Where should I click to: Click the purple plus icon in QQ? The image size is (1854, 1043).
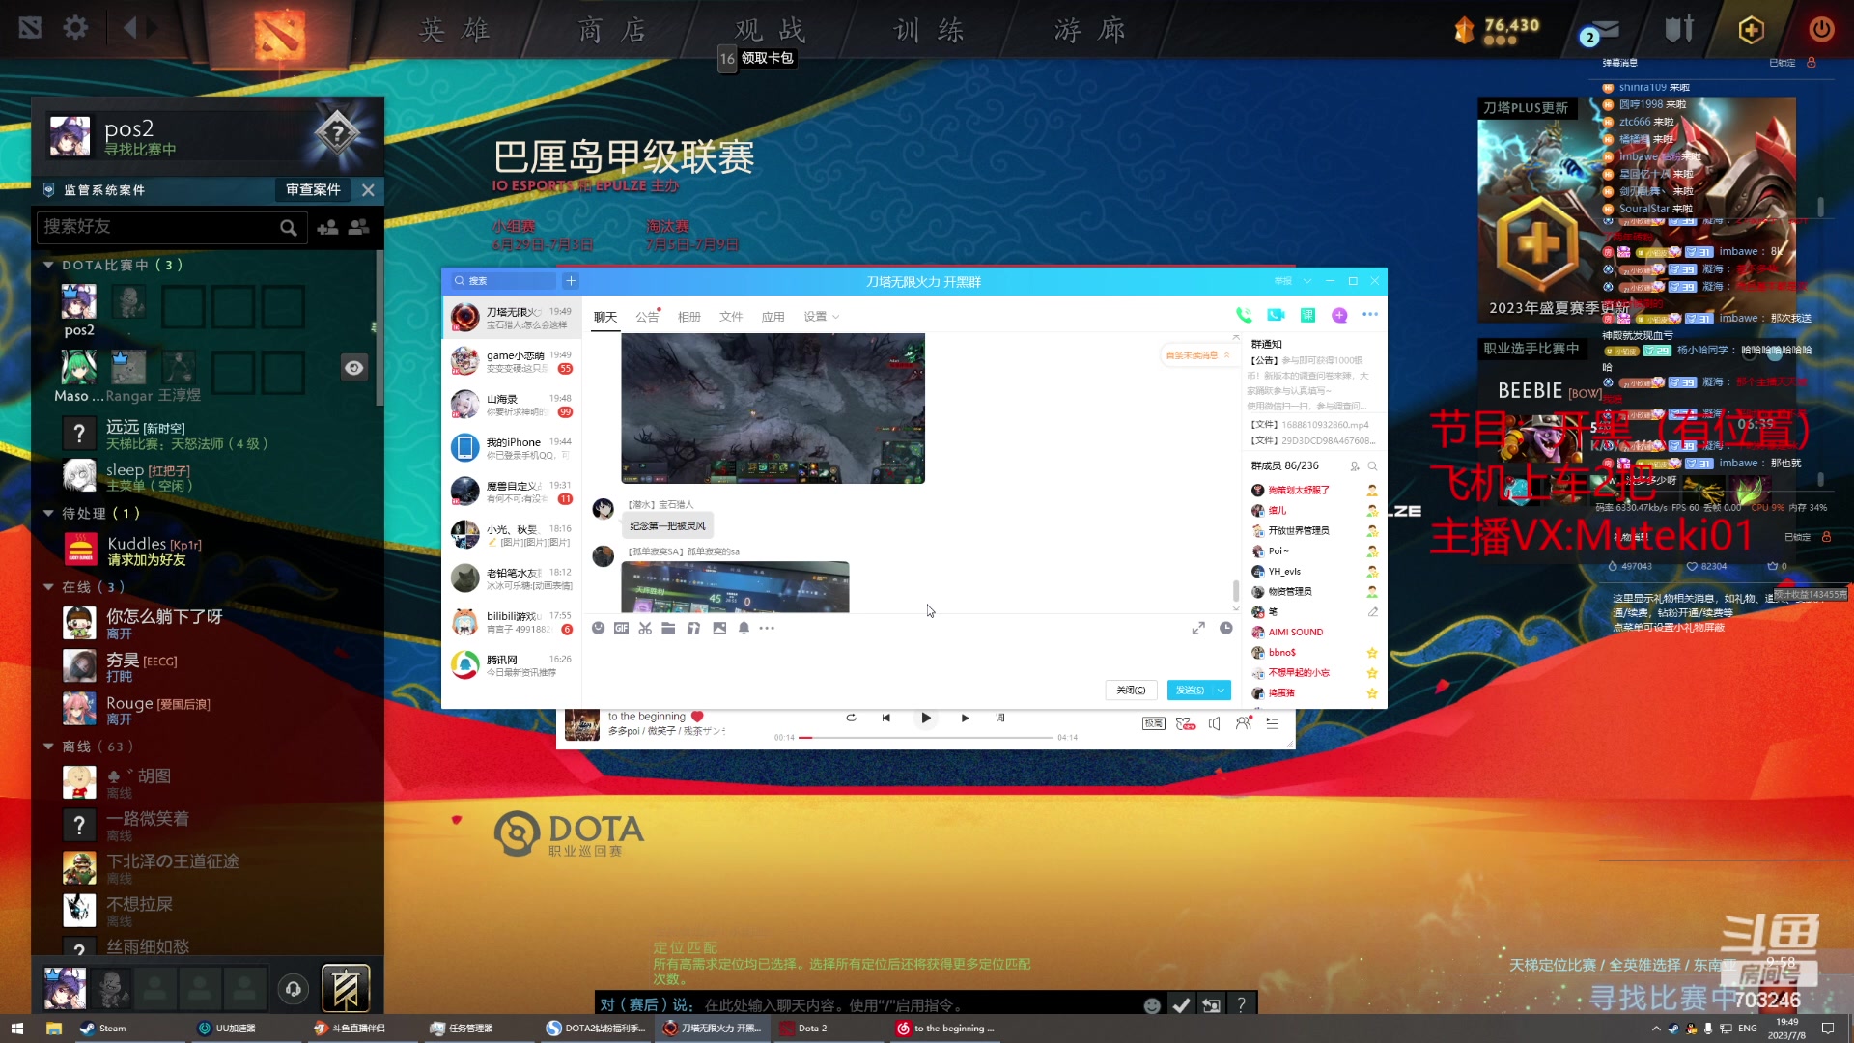point(1339,315)
